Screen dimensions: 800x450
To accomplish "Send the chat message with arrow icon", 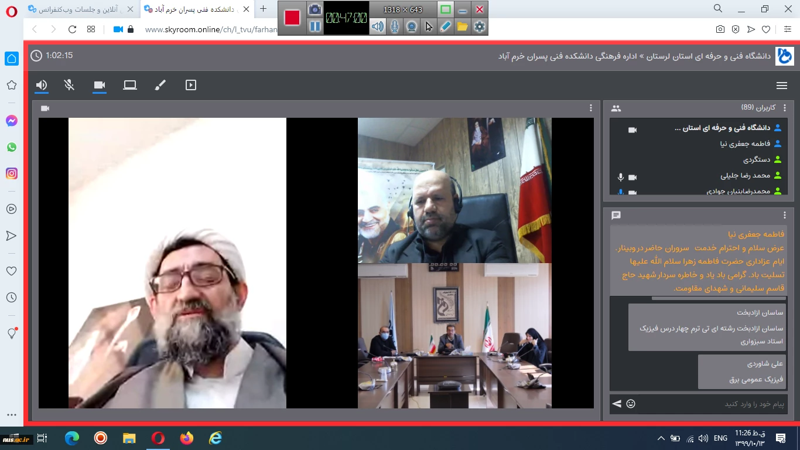I will [x=617, y=404].
